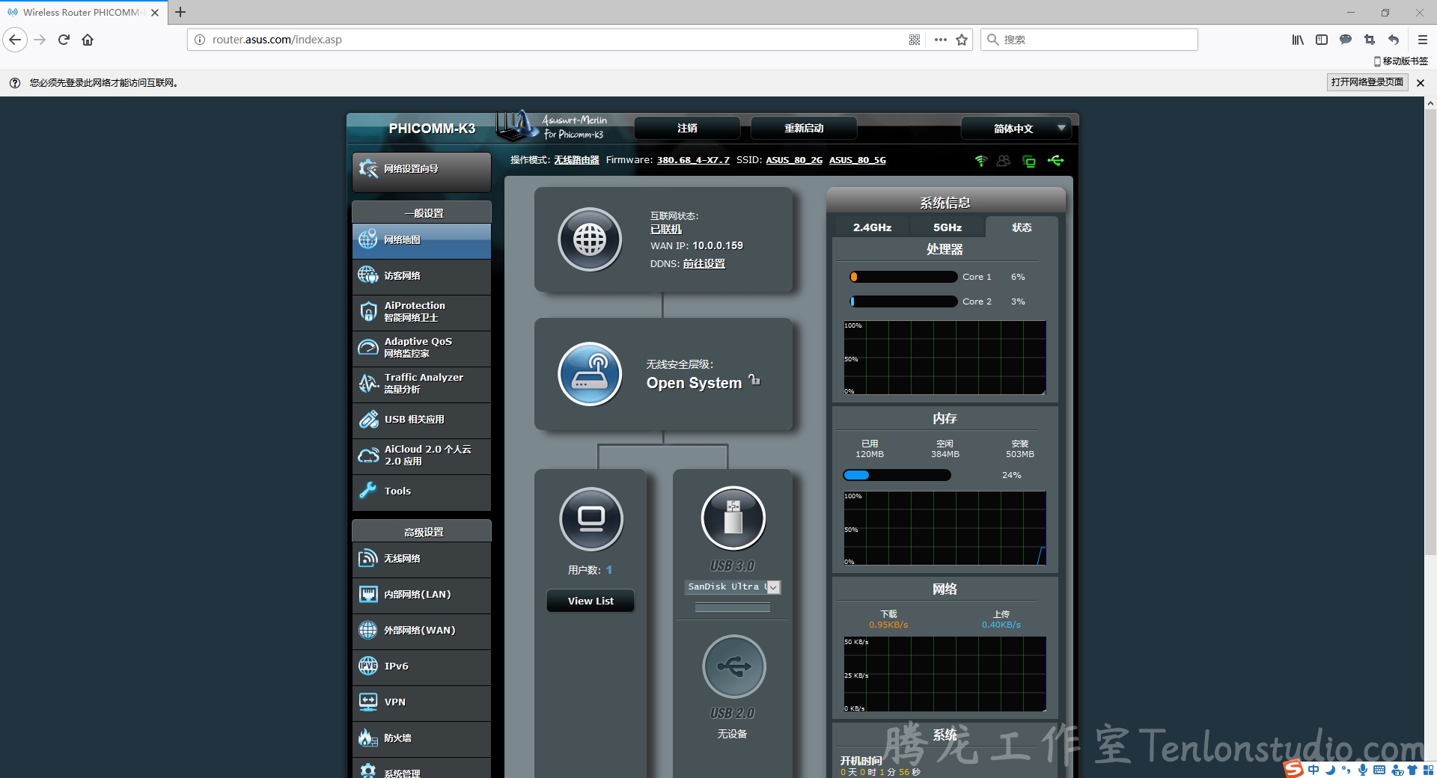Click 打开网络登录页面 button

(x=1367, y=82)
